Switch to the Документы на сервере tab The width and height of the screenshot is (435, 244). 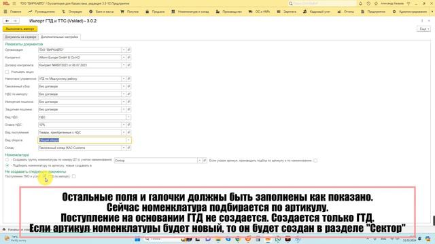coord(21,37)
